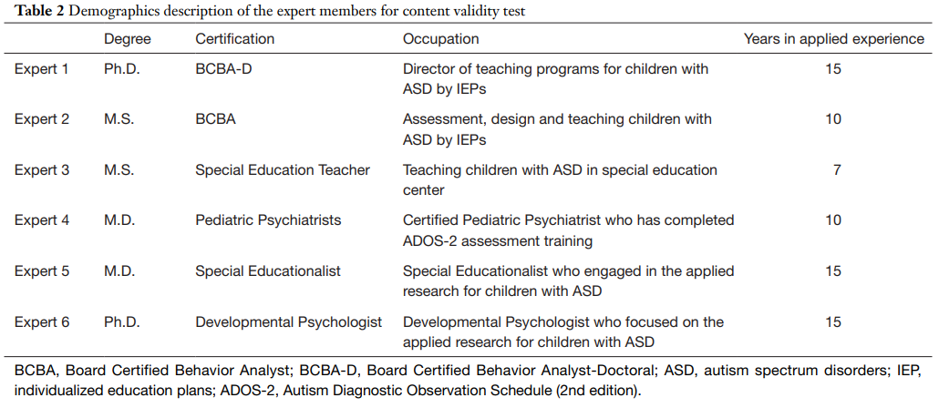939x408 pixels.
Task: Click the Expert 6 row label
Action: coord(42,321)
